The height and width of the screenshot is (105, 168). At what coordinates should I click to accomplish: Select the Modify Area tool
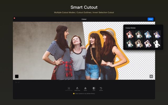(x=77, y=88)
